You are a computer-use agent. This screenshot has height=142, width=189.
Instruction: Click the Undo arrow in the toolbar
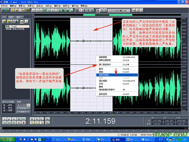tap(33, 10)
